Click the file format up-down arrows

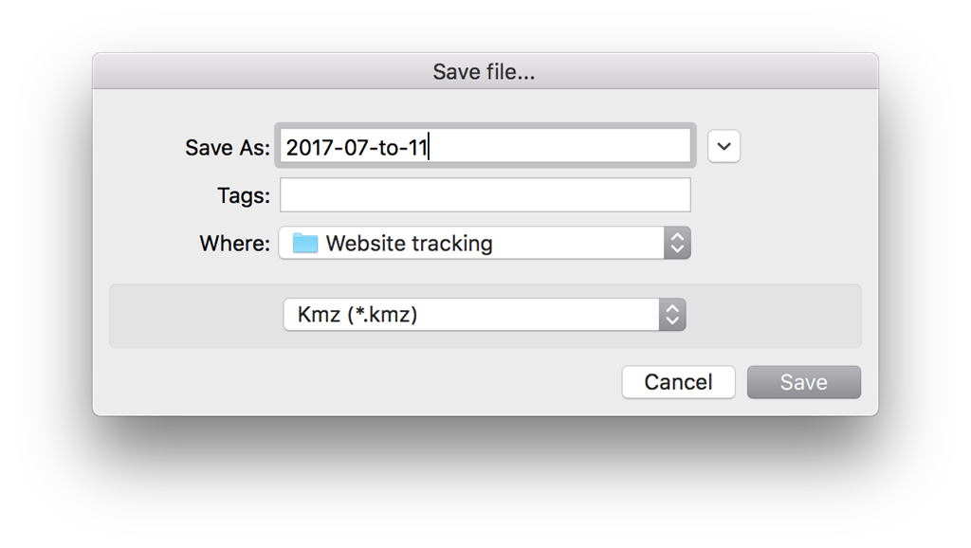pyautogui.click(x=671, y=315)
